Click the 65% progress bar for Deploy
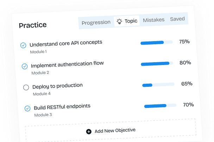 coord(158,85)
